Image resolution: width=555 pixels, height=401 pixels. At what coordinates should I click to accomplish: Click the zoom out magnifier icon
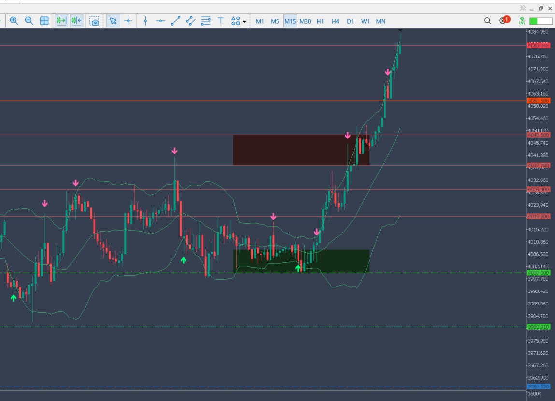click(29, 21)
